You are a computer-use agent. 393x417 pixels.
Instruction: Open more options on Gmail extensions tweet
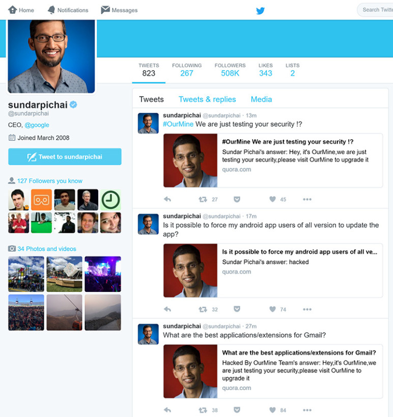[307, 410]
